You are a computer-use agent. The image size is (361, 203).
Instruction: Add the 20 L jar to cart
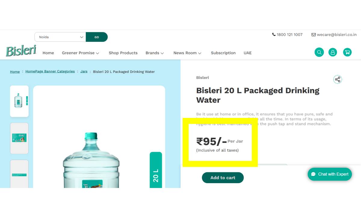223,178
